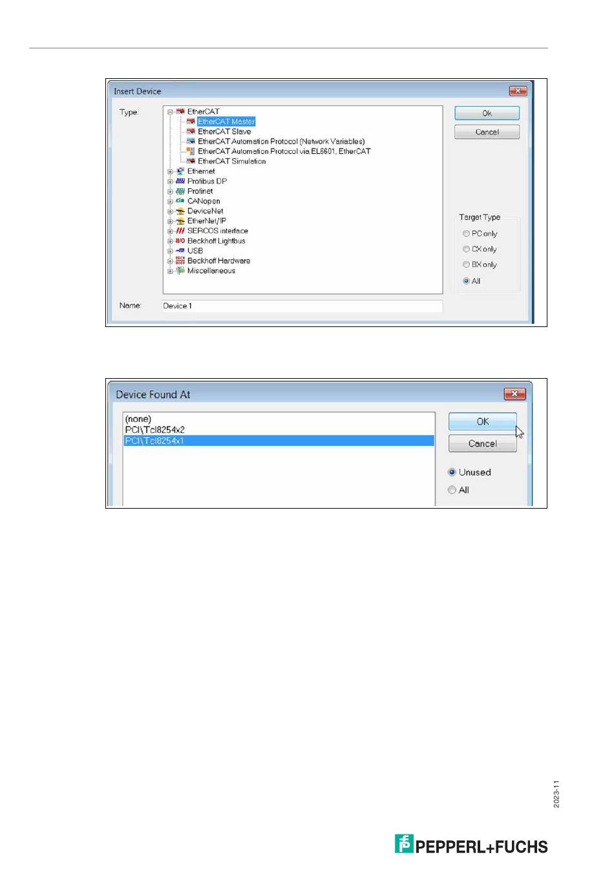Select Unused in Device Found At
The image size is (614, 879).
[452, 472]
